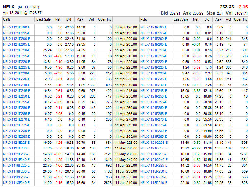
Task: Click the 11 Jun 225.00 strike cell
Action: point(126,166)
